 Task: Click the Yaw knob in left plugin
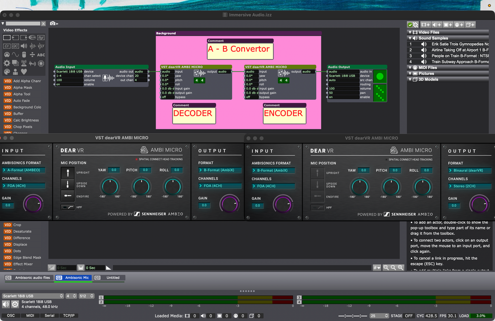click(110, 186)
